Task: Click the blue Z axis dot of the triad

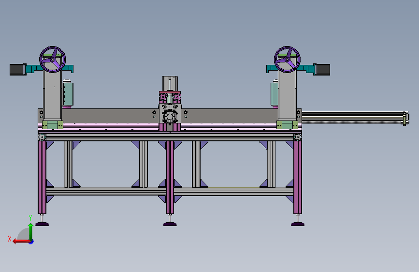Action: (31, 242)
